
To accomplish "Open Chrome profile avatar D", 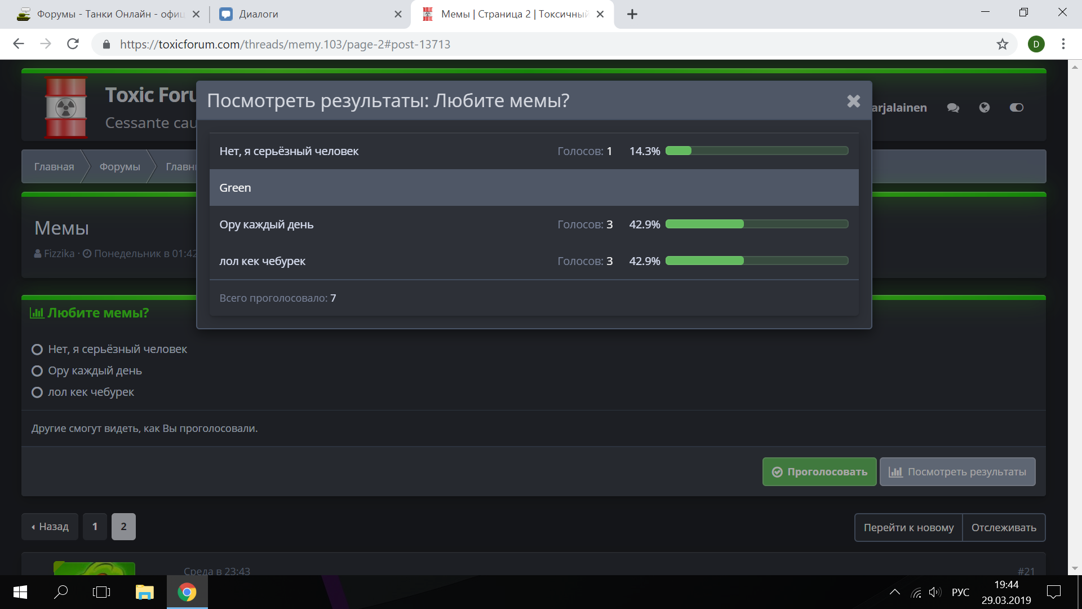I will point(1036,44).
